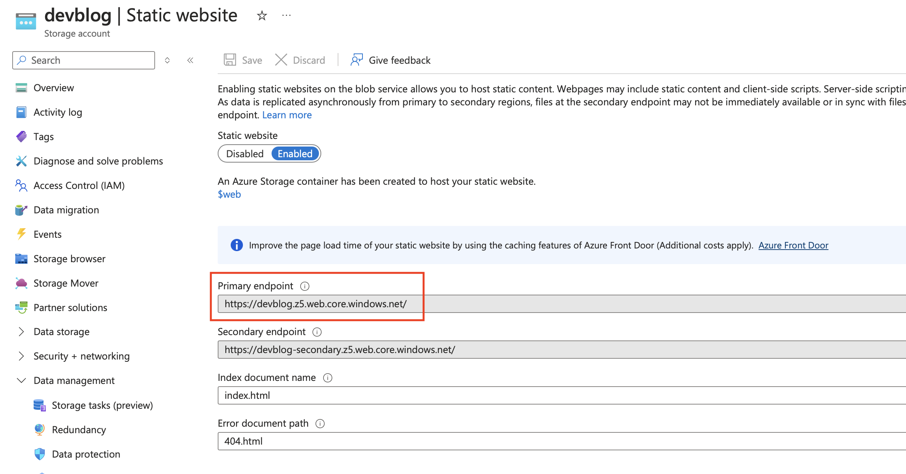Click Error document path info icon
This screenshot has height=474, width=906.
[320, 424]
